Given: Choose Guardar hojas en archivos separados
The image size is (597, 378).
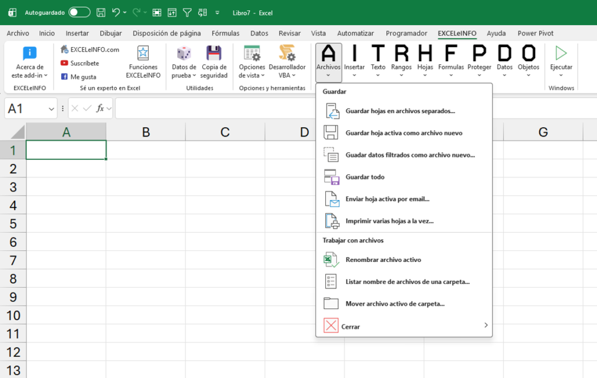Looking at the screenshot, I should 404,111.
